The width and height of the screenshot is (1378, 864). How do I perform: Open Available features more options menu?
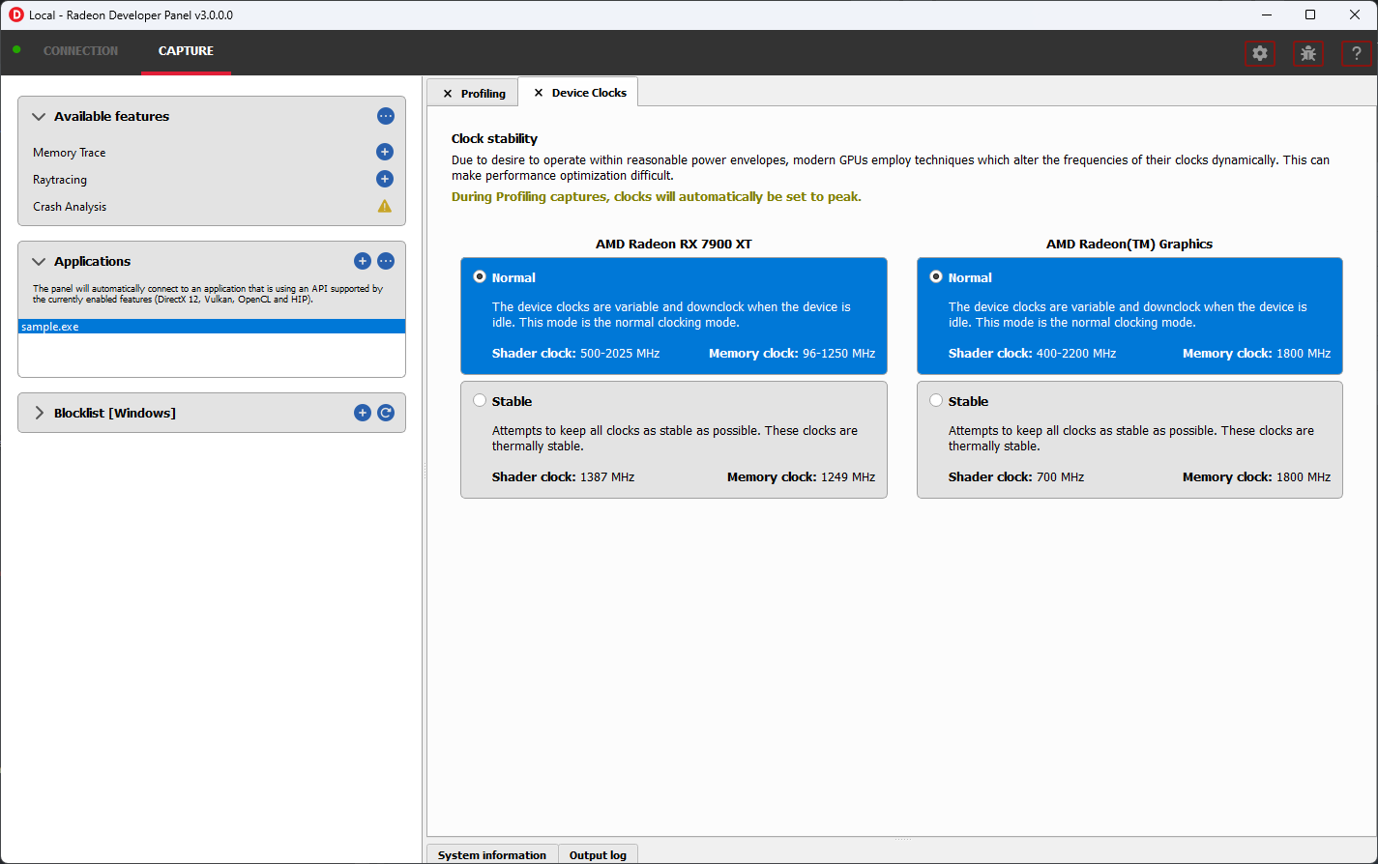pyautogui.click(x=386, y=116)
